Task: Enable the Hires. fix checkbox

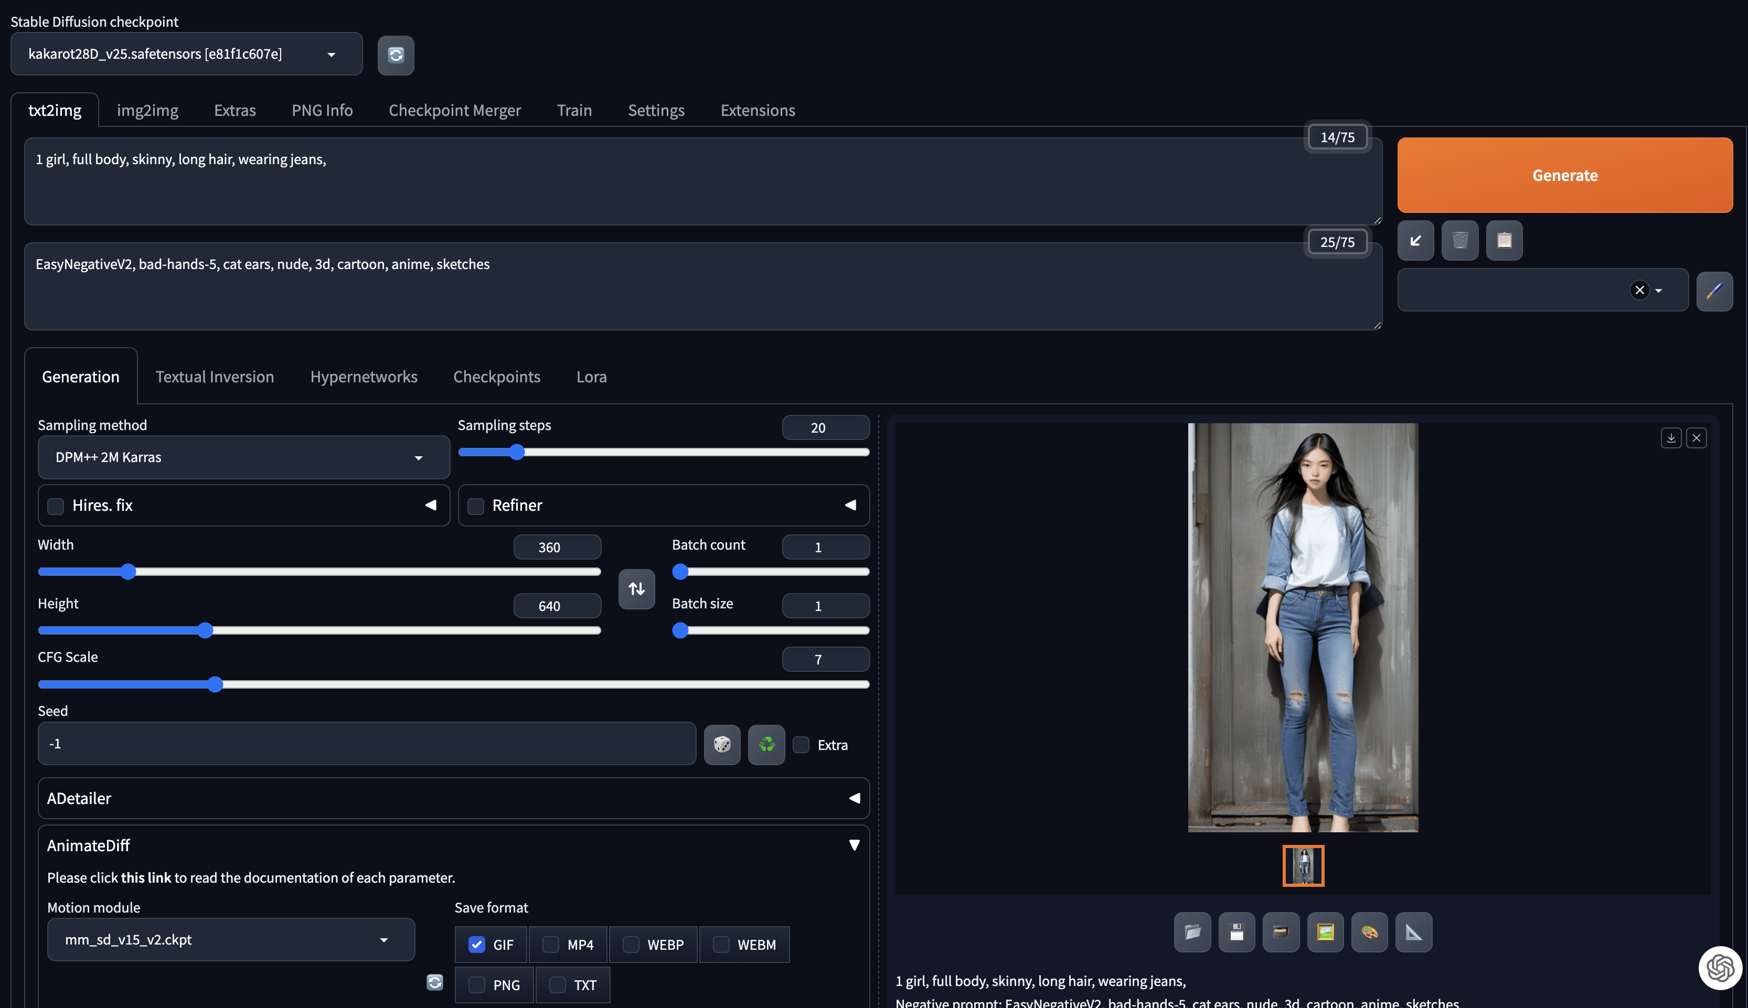Action: pyautogui.click(x=56, y=506)
